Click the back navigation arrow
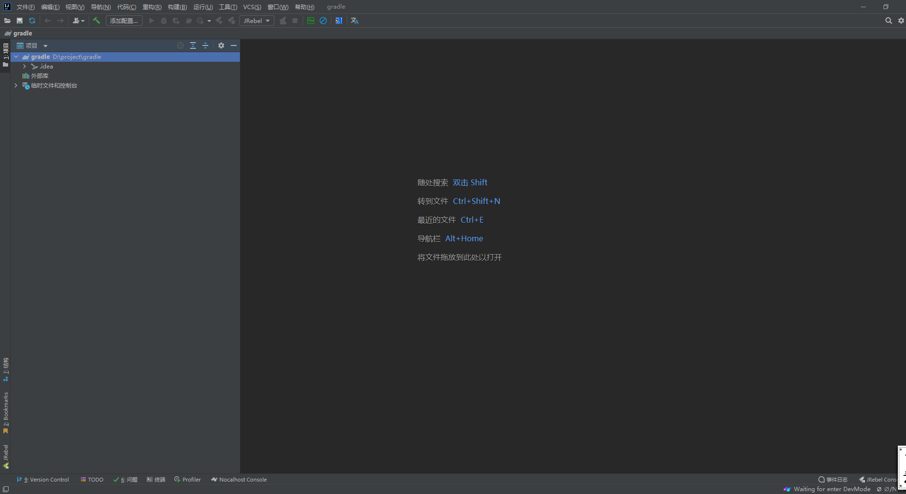The height and width of the screenshot is (494, 906). click(47, 21)
